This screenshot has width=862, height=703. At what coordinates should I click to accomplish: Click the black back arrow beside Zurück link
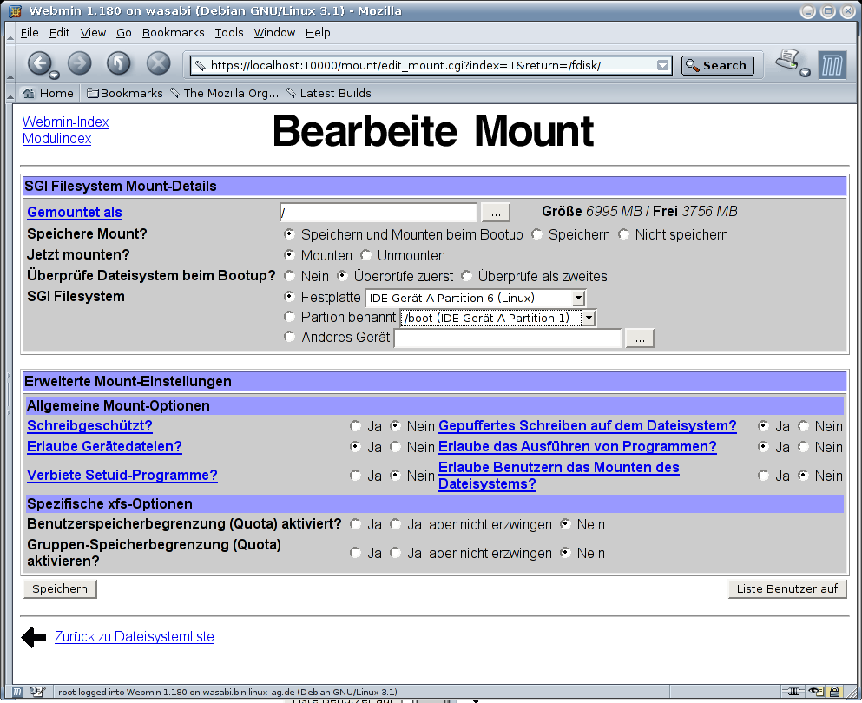tap(34, 638)
